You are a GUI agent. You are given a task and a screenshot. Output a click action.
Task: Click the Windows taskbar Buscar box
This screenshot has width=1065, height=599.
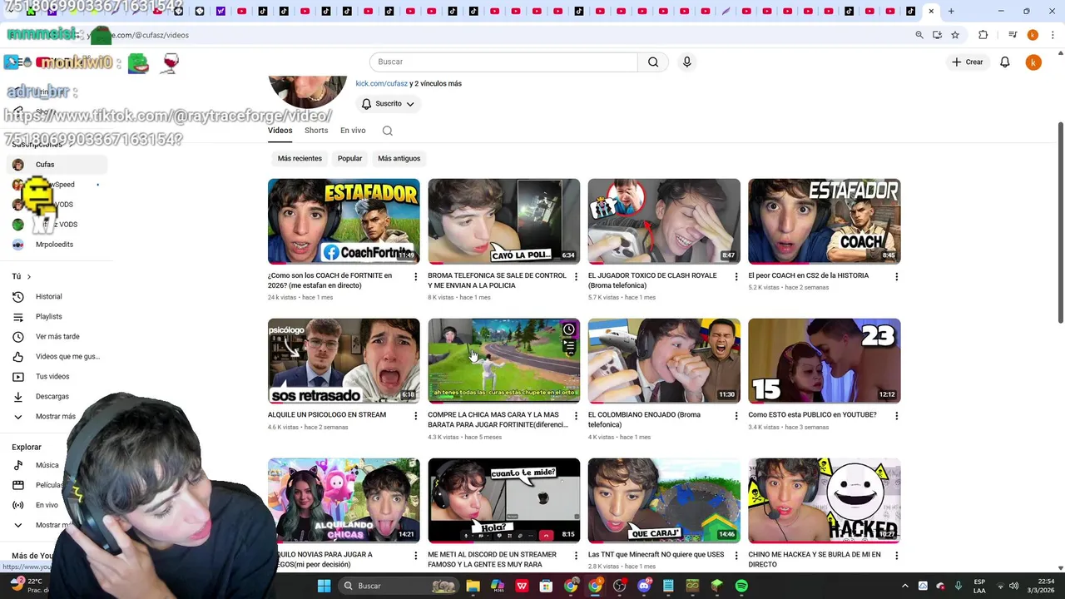coord(399,586)
